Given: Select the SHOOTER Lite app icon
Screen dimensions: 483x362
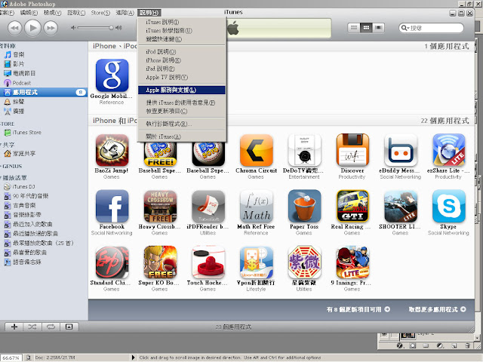Looking at the screenshot, I should tap(401, 206).
